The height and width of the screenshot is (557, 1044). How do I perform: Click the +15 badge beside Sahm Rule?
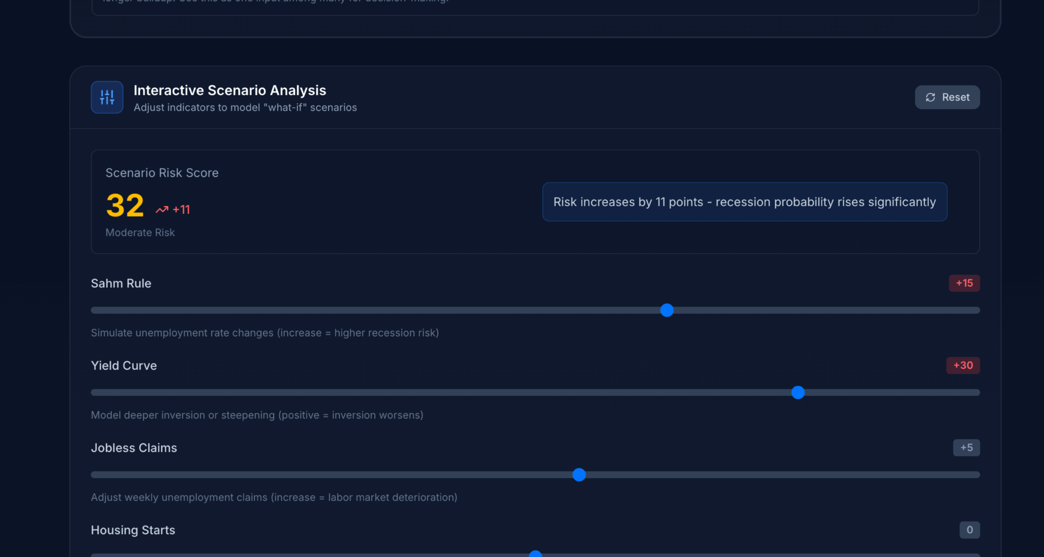pos(964,283)
